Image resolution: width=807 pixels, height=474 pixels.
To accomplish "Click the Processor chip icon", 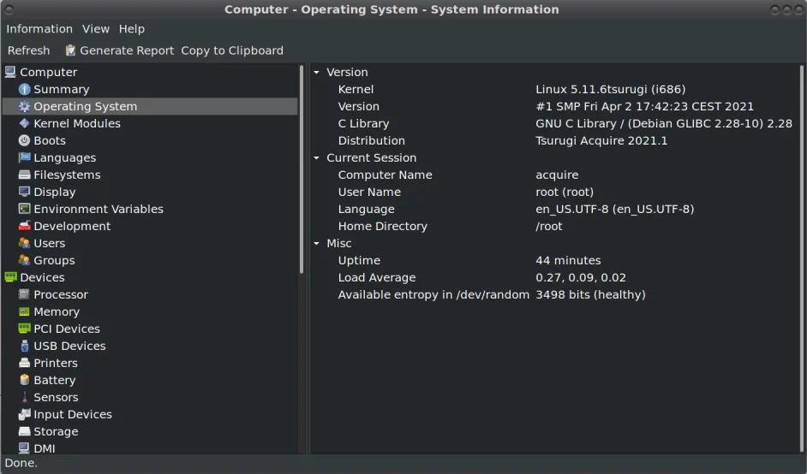I will 24,294.
